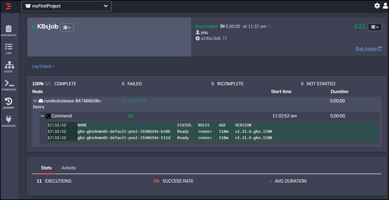Open Webhooks in the sidebar
Screen dimensions: 389x200
click(9, 121)
